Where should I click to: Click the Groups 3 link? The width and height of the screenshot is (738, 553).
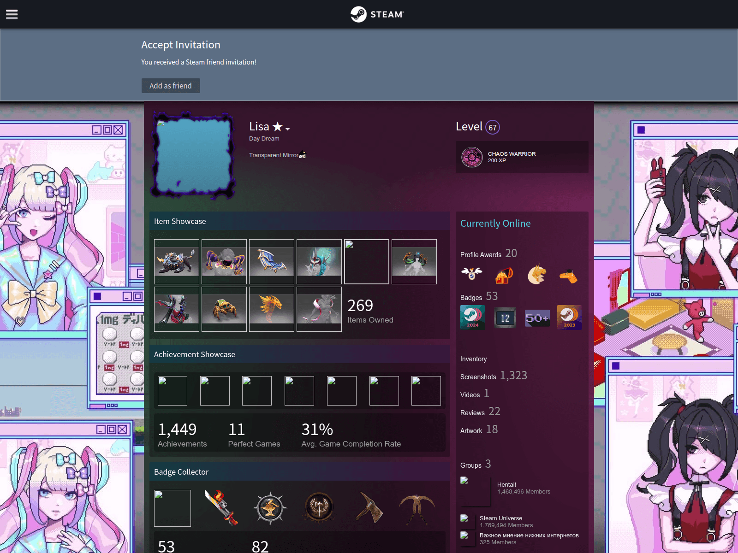476,464
